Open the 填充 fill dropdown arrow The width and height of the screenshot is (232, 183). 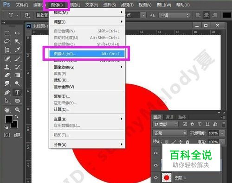click(x=222, y=142)
